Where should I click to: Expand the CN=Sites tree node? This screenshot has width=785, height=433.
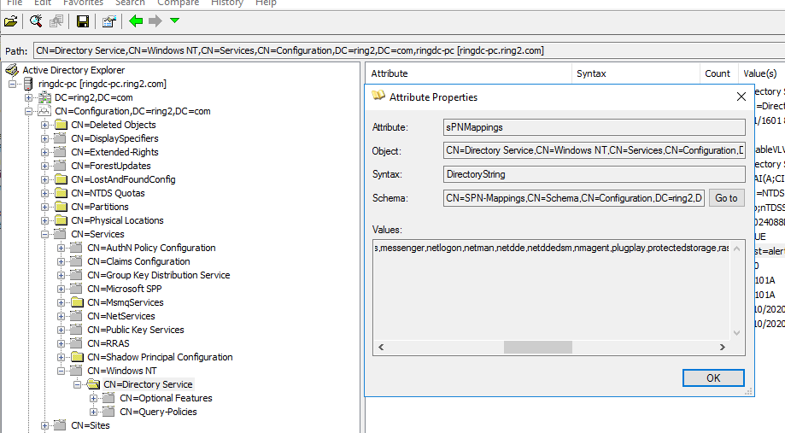click(45, 425)
